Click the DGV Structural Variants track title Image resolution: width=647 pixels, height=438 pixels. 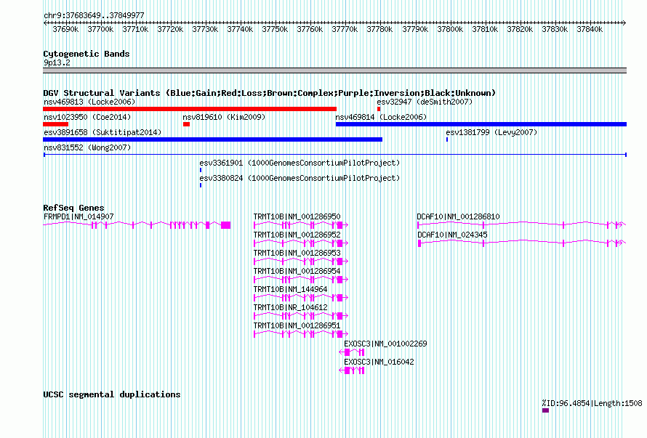pos(270,93)
